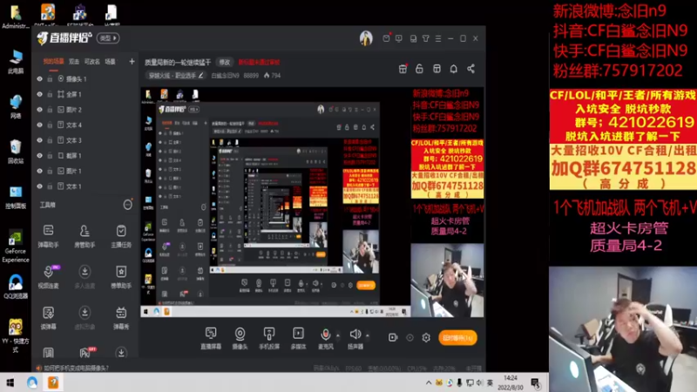Viewport: 697px width, 392px height.
Task: Open the Windows Start menu
Action: tap(10, 382)
